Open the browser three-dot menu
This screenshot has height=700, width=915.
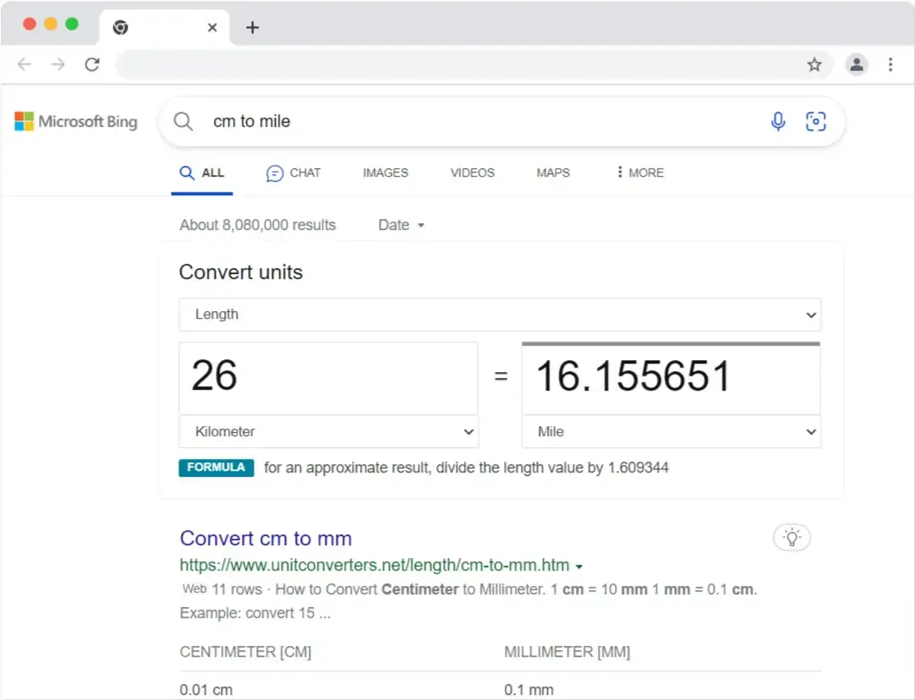click(x=890, y=64)
